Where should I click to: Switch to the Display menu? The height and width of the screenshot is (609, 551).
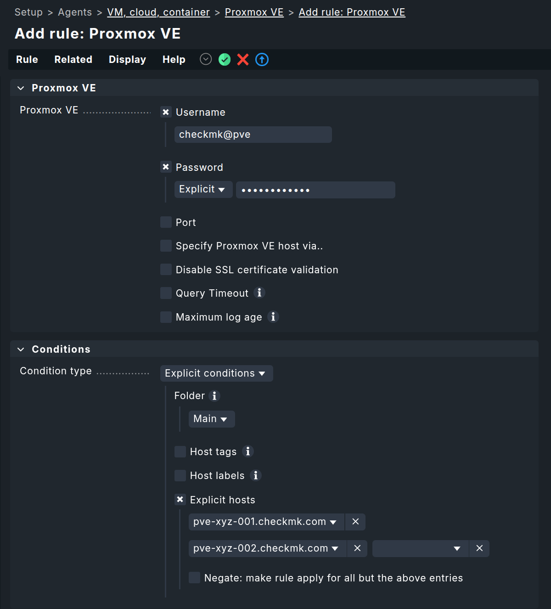pos(127,59)
